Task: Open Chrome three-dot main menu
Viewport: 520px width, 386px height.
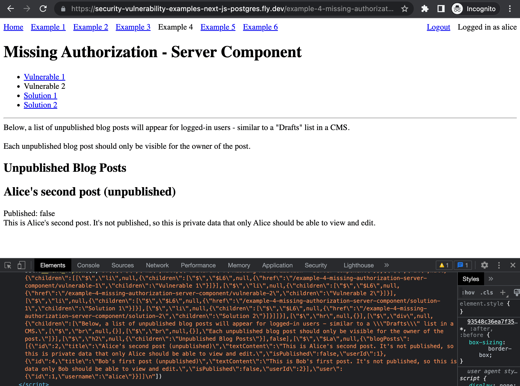Action: [510, 9]
